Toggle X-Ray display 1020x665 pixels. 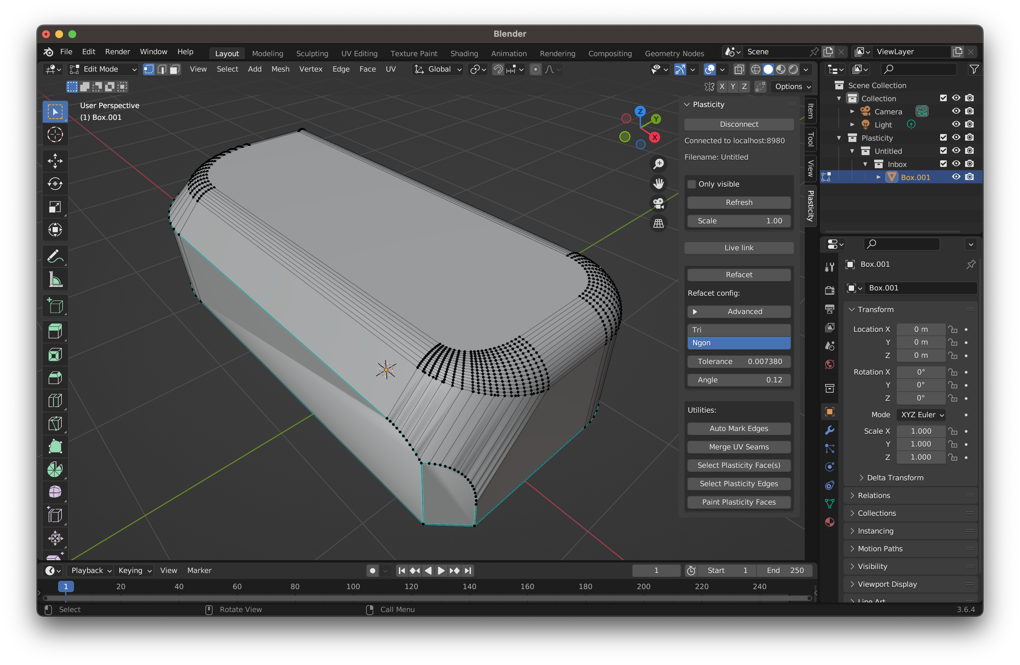point(739,69)
